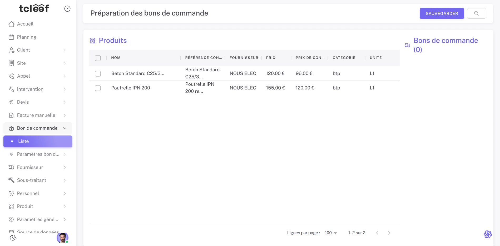Select all products with header checkbox
Screen dimensions: 500x246
(x=98, y=58)
